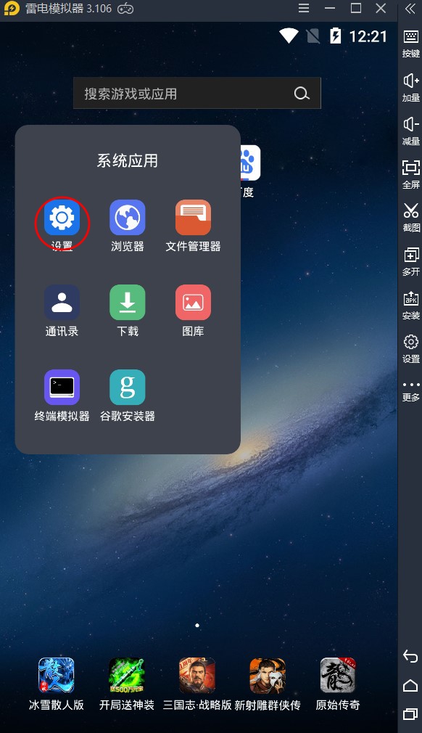
Task: Launch the 浏览器 browser app
Action: coord(128,218)
